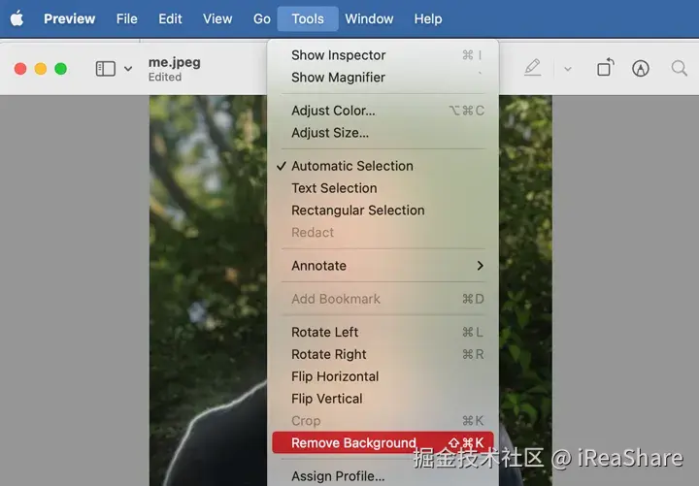Toggle the sidebar view icon
This screenshot has height=486, width=699.
[106, 69]
